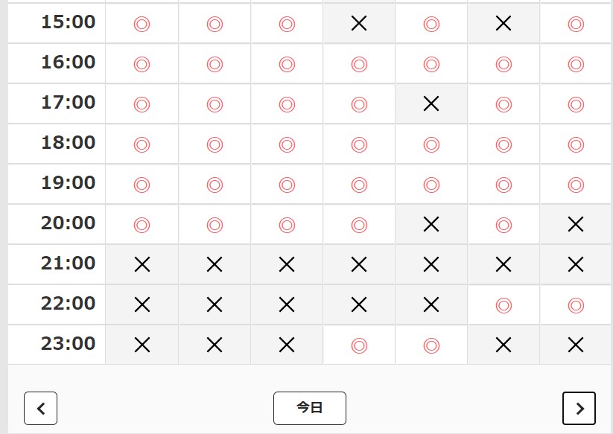Image resolution: width=613 pixels, height=434 pixels.
Task: Book the last column's available slot at 16:00
Action: 575,63
